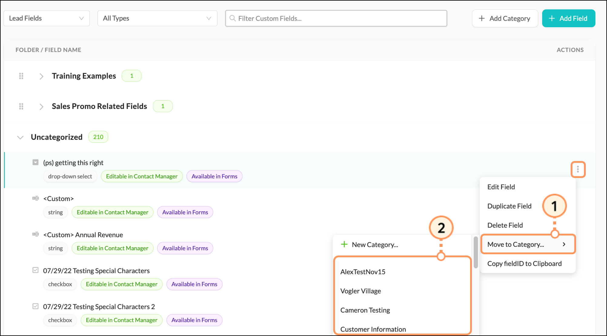Open the All Types filter dropdown
The image size is (607, 336).
(157, 18)
